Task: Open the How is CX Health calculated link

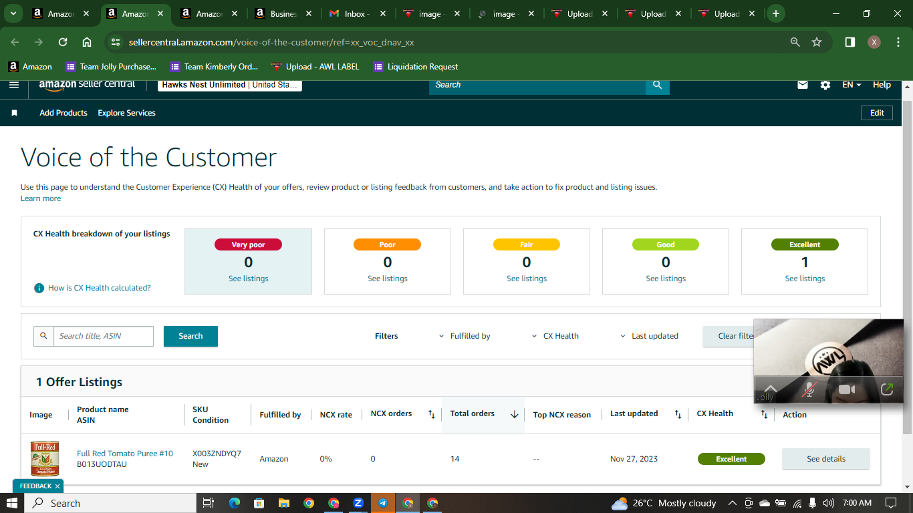Action: (100, 288)
